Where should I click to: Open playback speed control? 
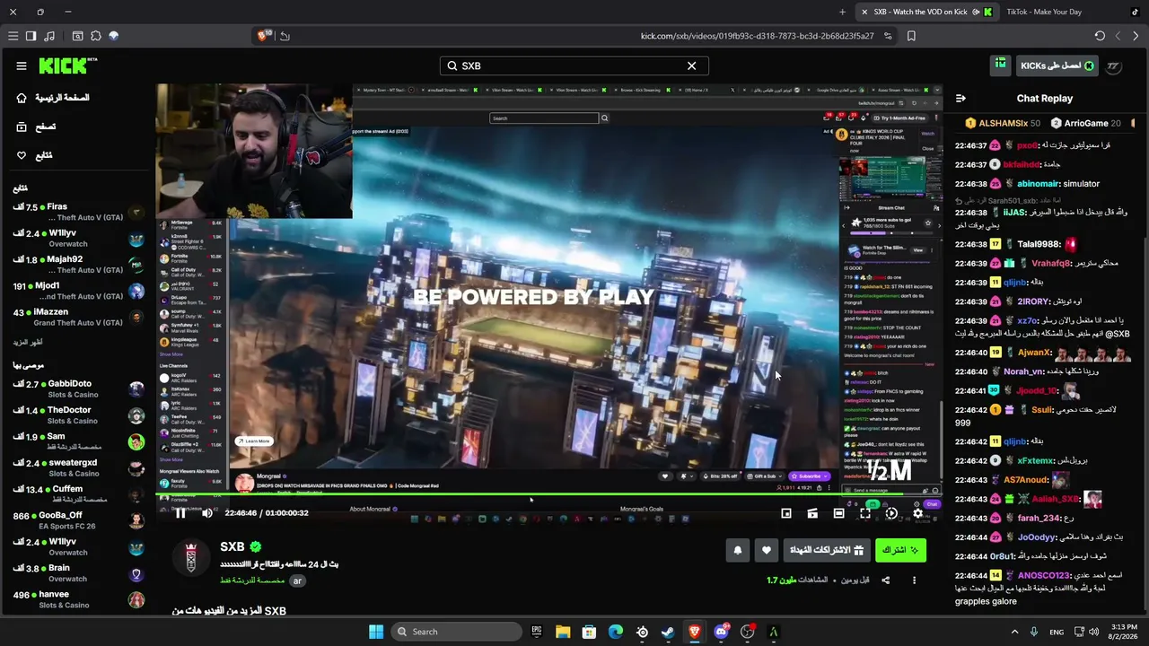(891, 513)
